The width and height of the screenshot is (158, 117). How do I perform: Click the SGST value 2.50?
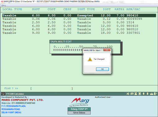coord(36,22)
